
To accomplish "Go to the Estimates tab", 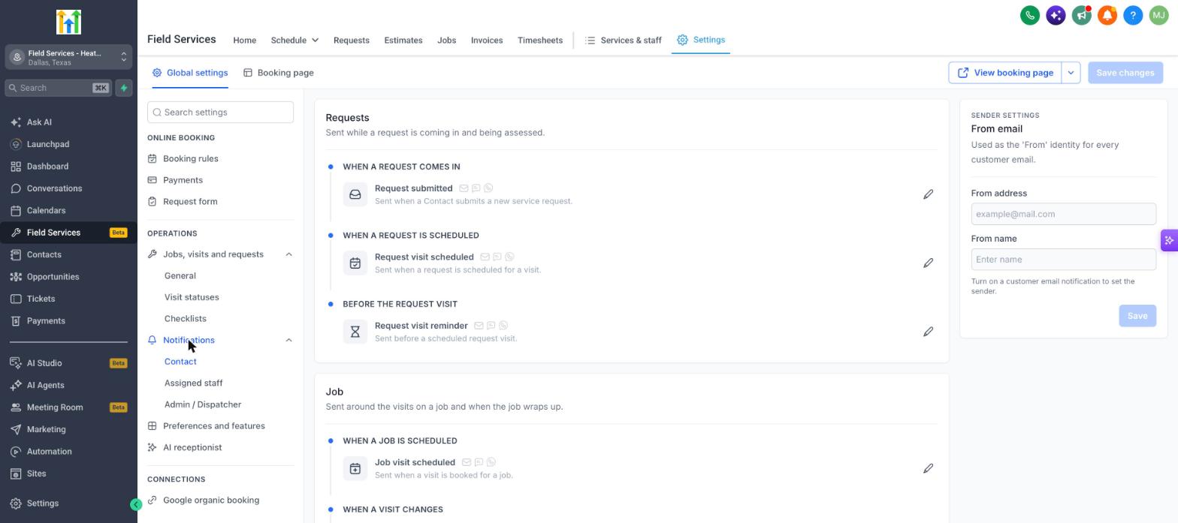I will [x=403, y=40].
